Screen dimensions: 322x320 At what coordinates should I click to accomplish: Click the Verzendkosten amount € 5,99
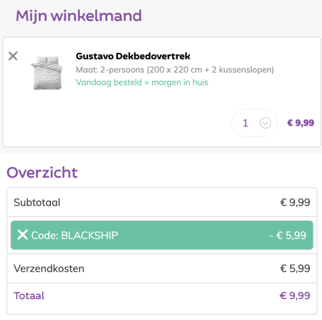coord(295,268)
